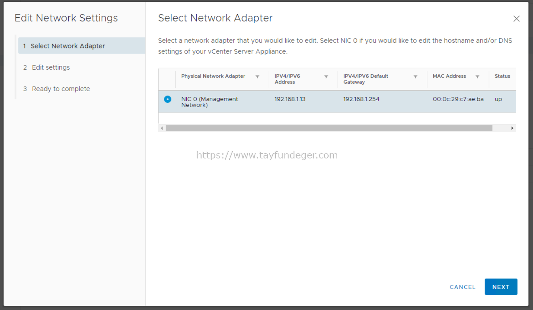Click the MAC Address column header
Image resolution: width=533 pixels, height=310 pixels.
(449, 76)
